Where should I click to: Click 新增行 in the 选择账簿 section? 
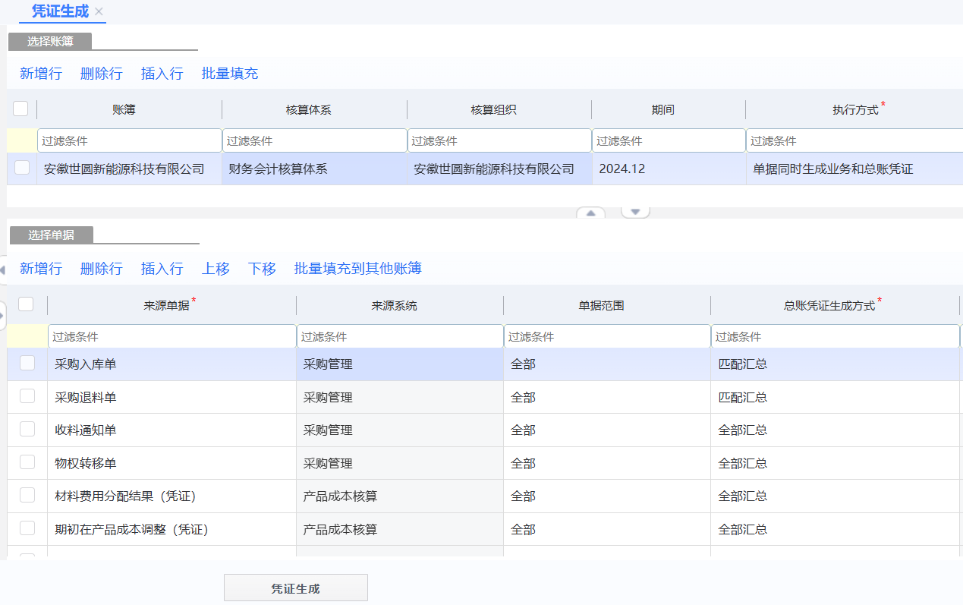pos(41,74)
